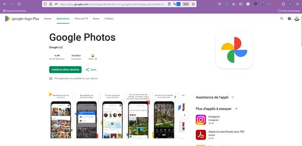Open the Other Bookmarks folder
302x146 pixels.
[289, 11]
